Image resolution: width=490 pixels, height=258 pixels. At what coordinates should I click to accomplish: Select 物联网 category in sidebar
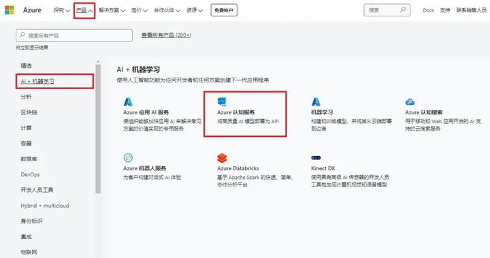tap(29, 252)
